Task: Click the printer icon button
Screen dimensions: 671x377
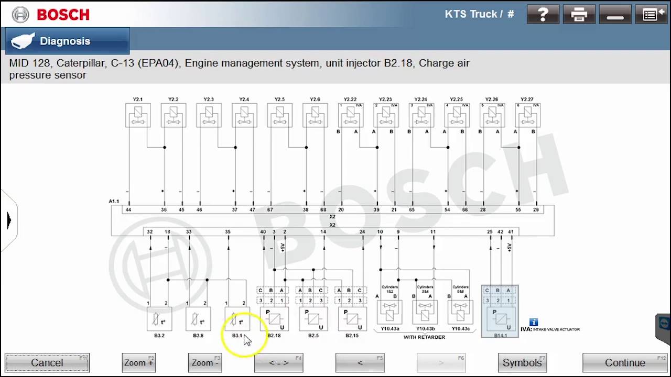Action: coord(579,14)
